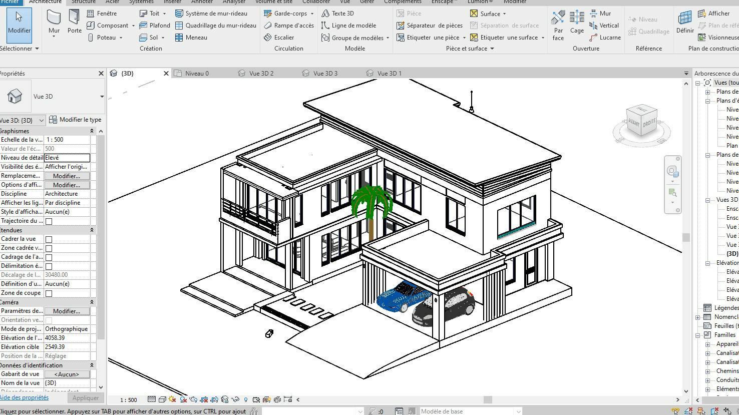The width and height of the screenshot is (739, 415).
Task: Open the Garde-corps dropdown arrow
Action: coord(312,14)
